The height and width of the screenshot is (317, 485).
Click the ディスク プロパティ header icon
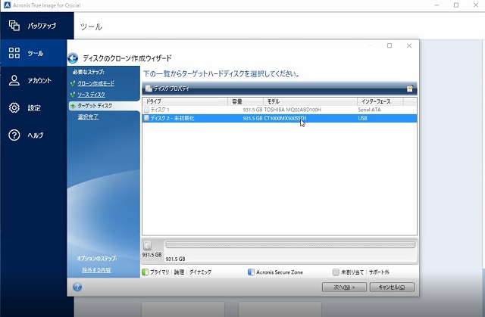149,89
